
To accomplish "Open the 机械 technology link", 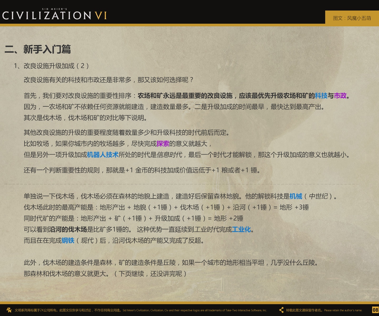I will click(x=296, y=196).
